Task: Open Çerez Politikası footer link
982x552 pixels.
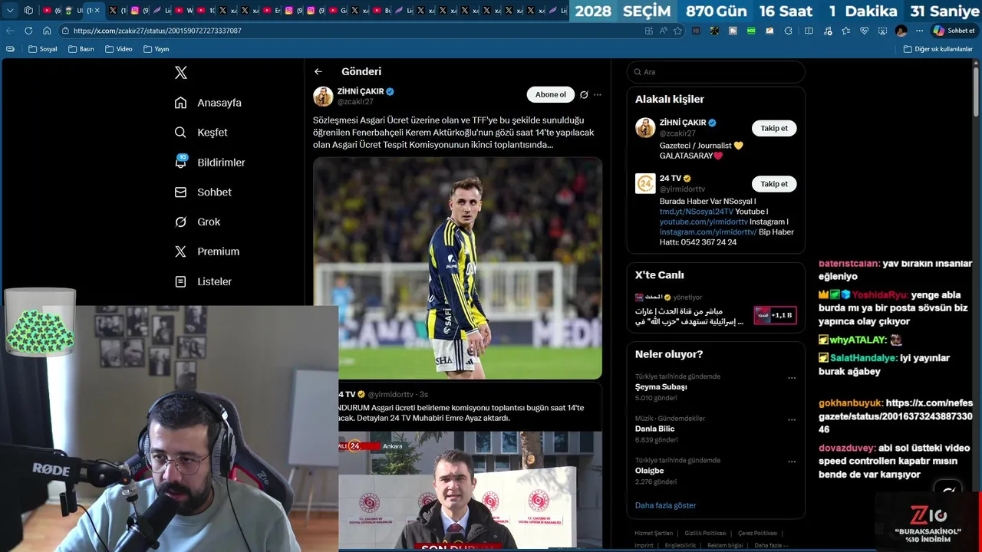Action: (x=757, y=533)
